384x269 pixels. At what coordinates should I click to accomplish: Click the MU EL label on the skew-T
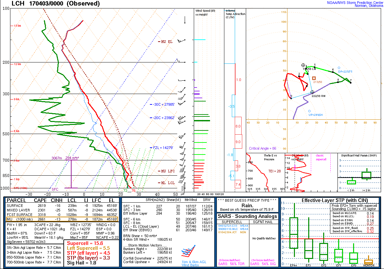[166, 42]
